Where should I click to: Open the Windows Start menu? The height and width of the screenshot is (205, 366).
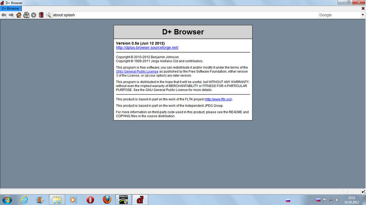point(7,200)
